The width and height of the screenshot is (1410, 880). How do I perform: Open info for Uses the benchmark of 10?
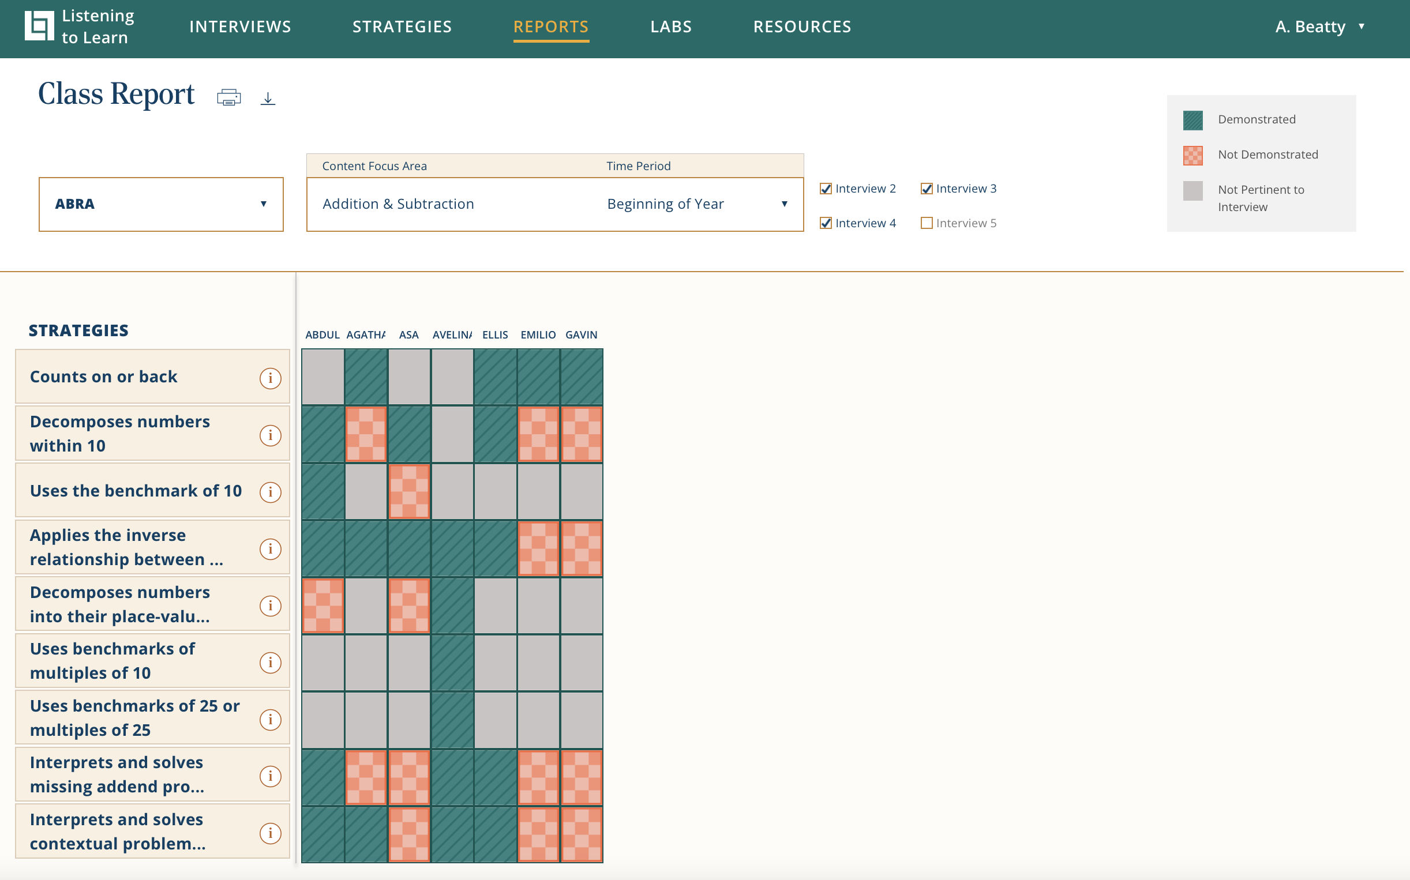pos(270,492)
